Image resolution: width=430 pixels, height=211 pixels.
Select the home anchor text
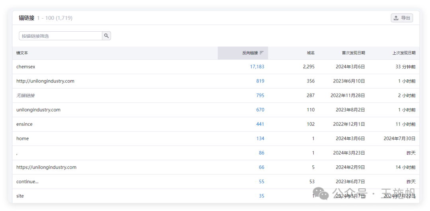click(x=22, y=138)
